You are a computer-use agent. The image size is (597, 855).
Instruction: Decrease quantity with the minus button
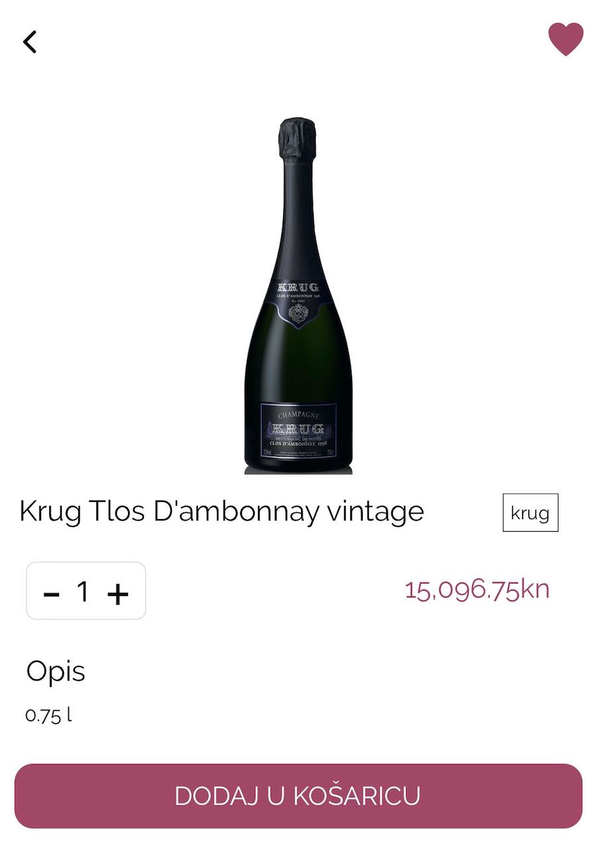click(x=51, y=593)
